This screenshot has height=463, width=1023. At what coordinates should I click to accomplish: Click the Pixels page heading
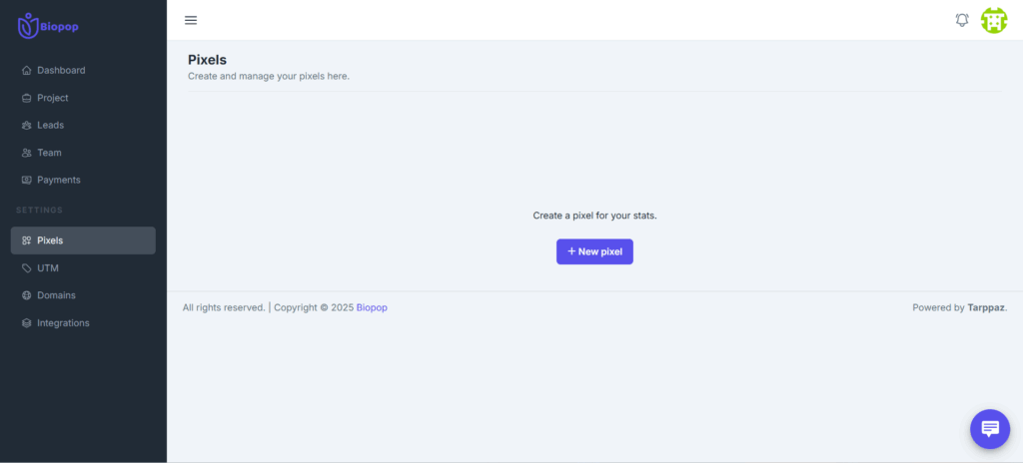[x=207, y=60]
